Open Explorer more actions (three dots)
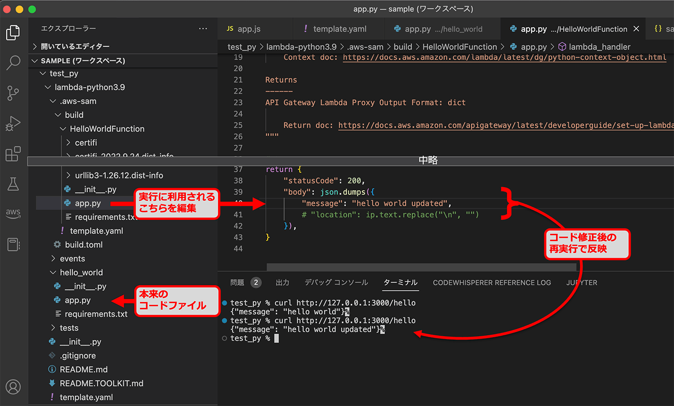The width and height of the screenshot is (674, 406). click(x=203, y=29)
